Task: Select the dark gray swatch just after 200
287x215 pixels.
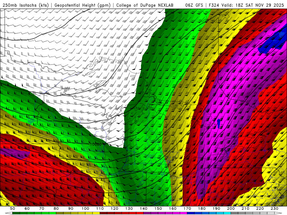Action: [x=235, y=213]
